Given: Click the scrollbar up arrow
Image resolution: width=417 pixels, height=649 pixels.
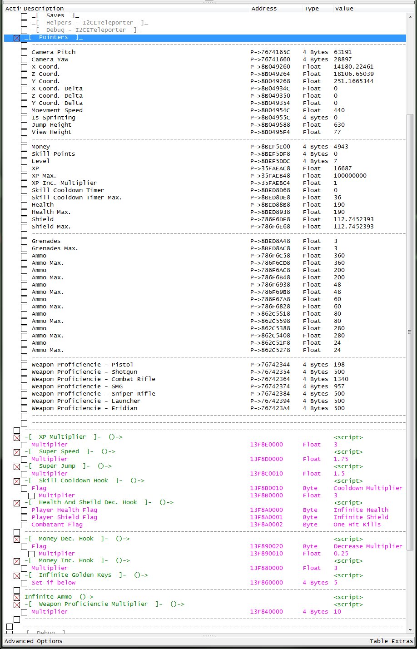Looking at the screenshot, I should (410, 16).
